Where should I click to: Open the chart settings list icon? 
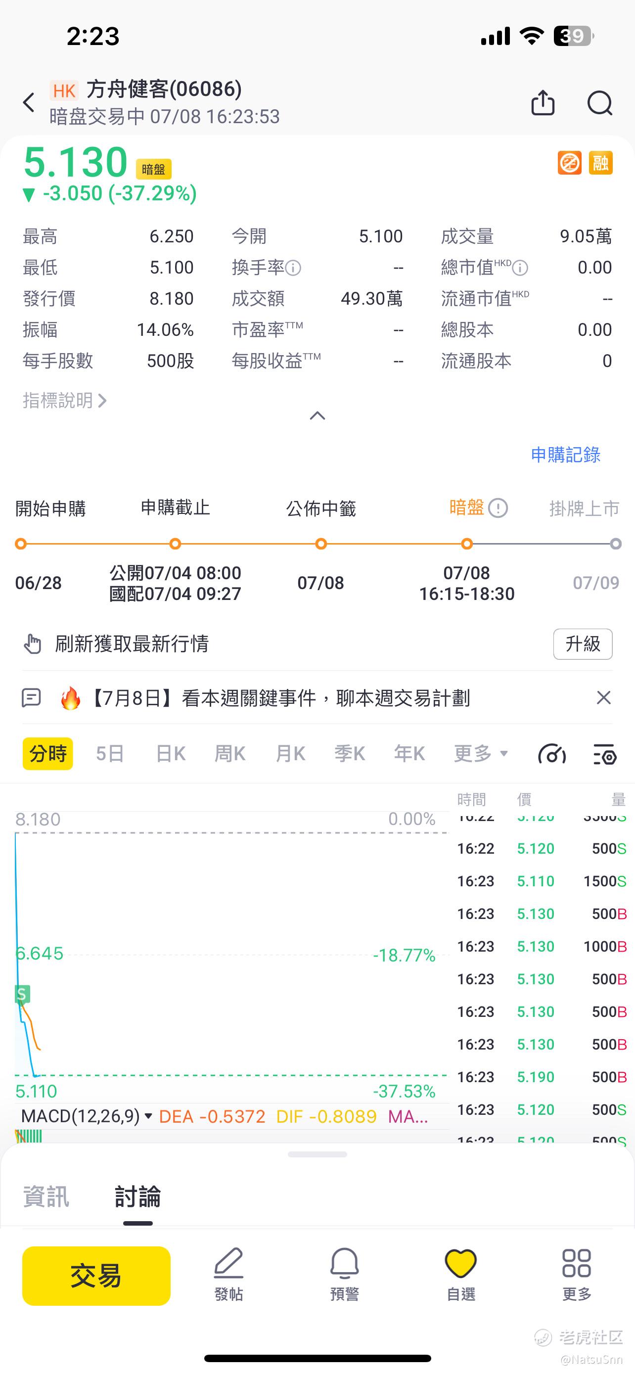tap(605, 754)
